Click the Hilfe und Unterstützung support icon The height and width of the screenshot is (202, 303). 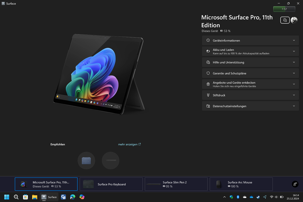click(x=208, y=62)
